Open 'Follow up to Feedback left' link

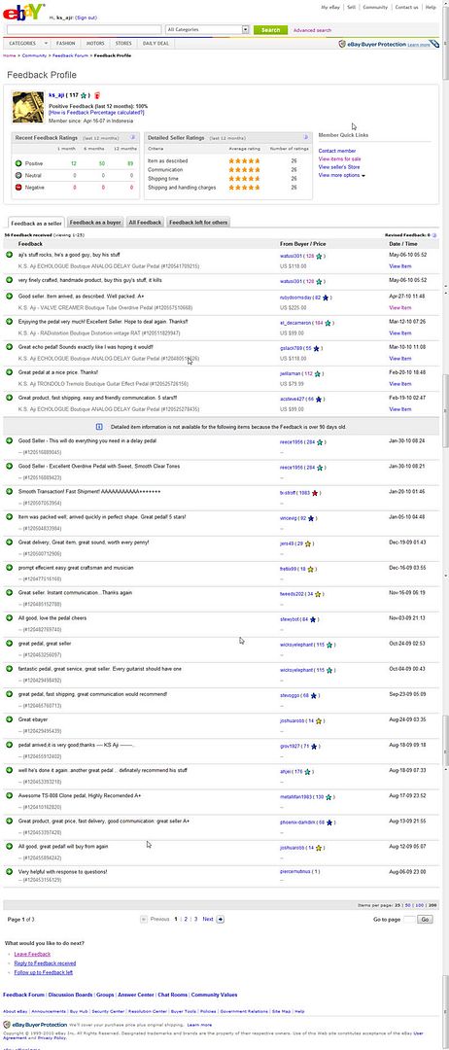(44, 972)
